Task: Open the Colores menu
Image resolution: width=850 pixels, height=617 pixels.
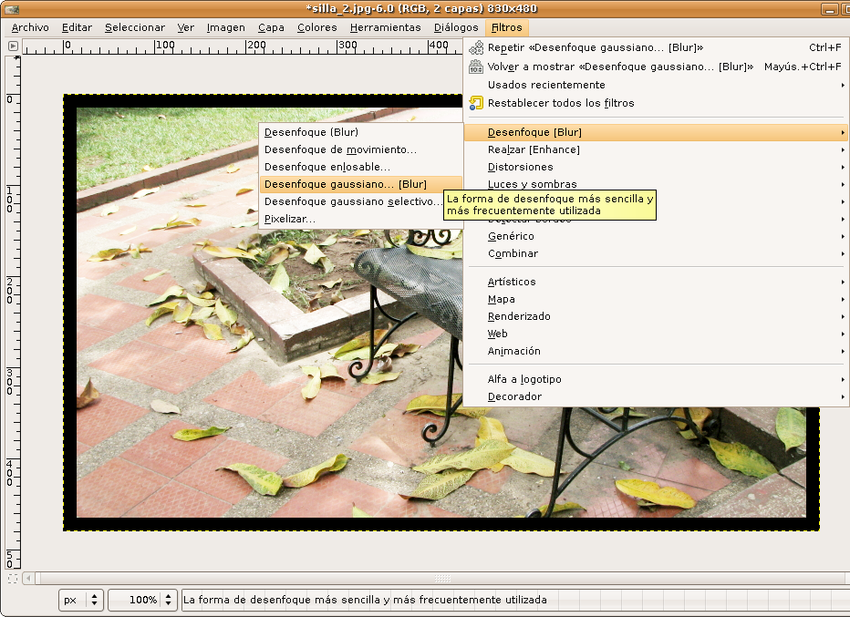Action: 317,27
